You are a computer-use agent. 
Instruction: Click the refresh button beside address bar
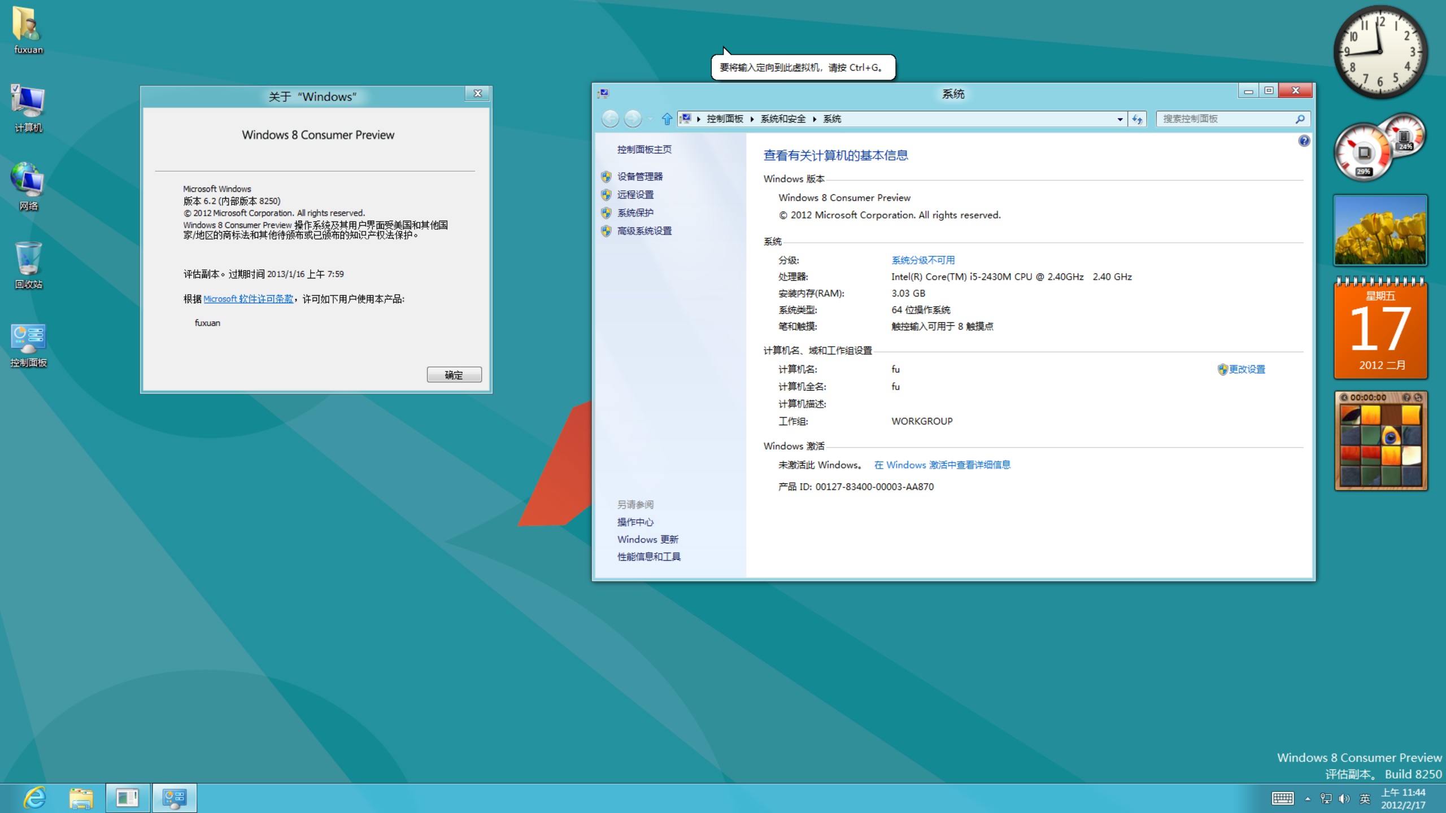(1137, 119)
